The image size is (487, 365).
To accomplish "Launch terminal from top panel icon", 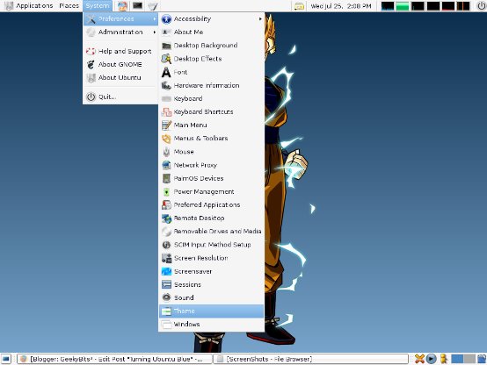I will [137, 5].
